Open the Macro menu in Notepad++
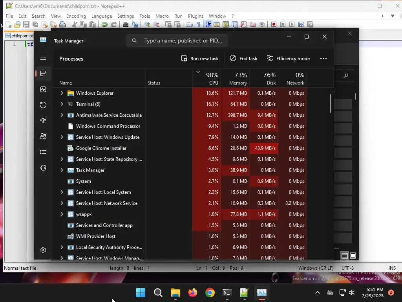 click(x=162, y=16)
